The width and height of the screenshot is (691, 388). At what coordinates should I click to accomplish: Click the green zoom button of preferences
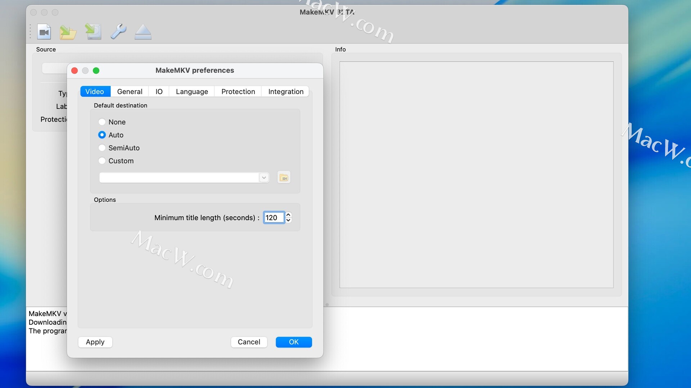pyautogui.click(x=96, y=71)
